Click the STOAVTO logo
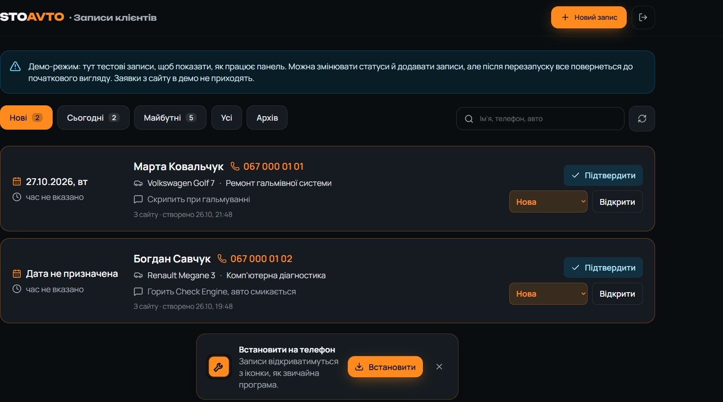 coord(32,17)
